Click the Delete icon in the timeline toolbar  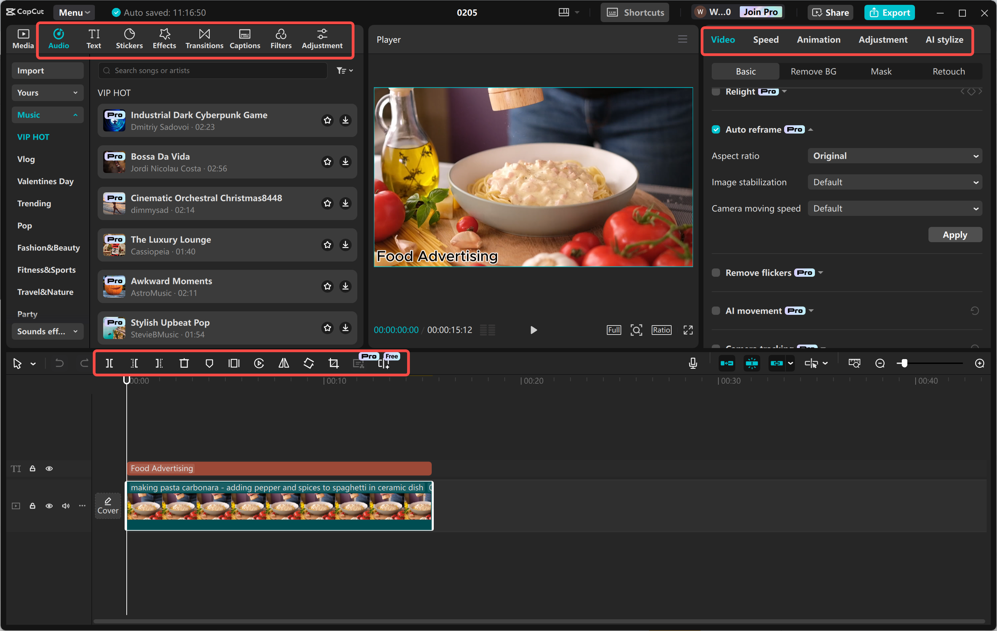(x=184, y=363)
